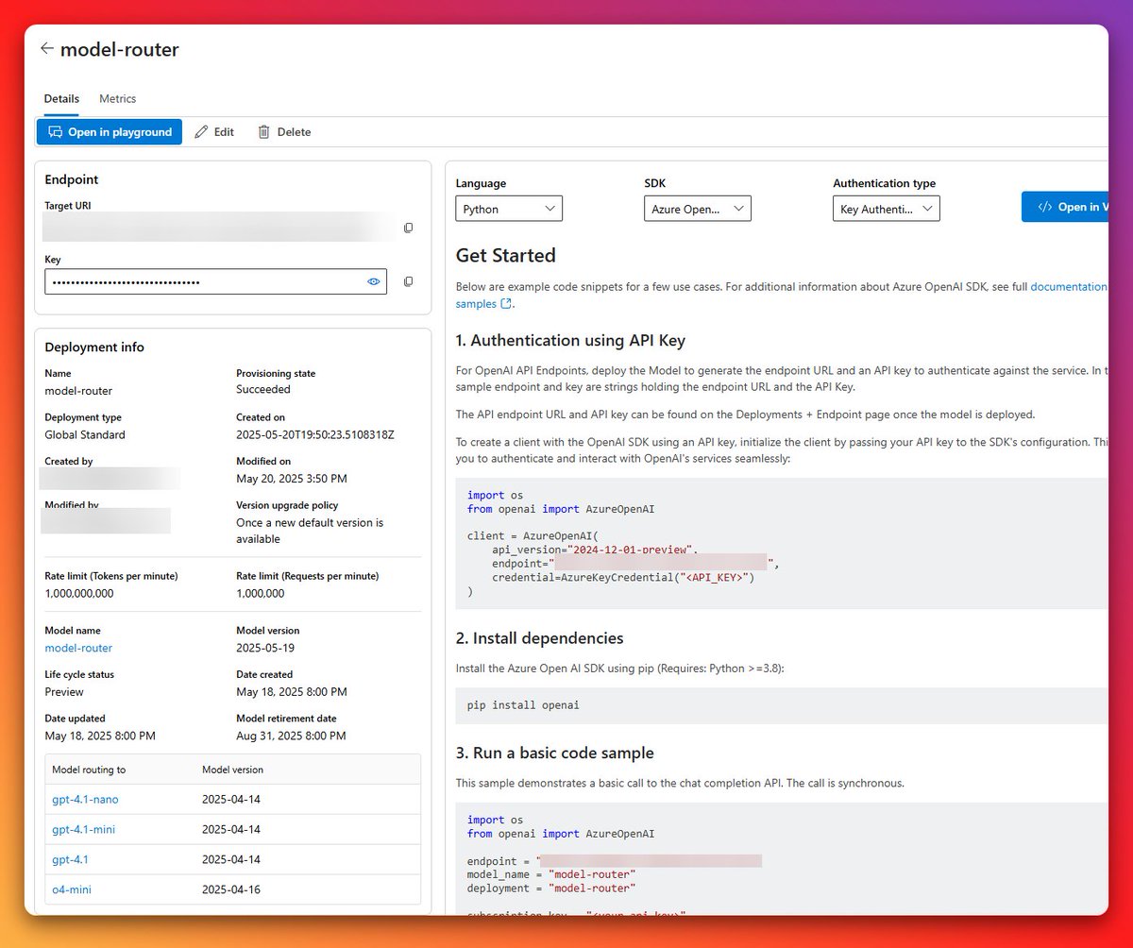
Task: Select the o4-mini version 2025-04-16 cell
Action: [x=231, y=889]
